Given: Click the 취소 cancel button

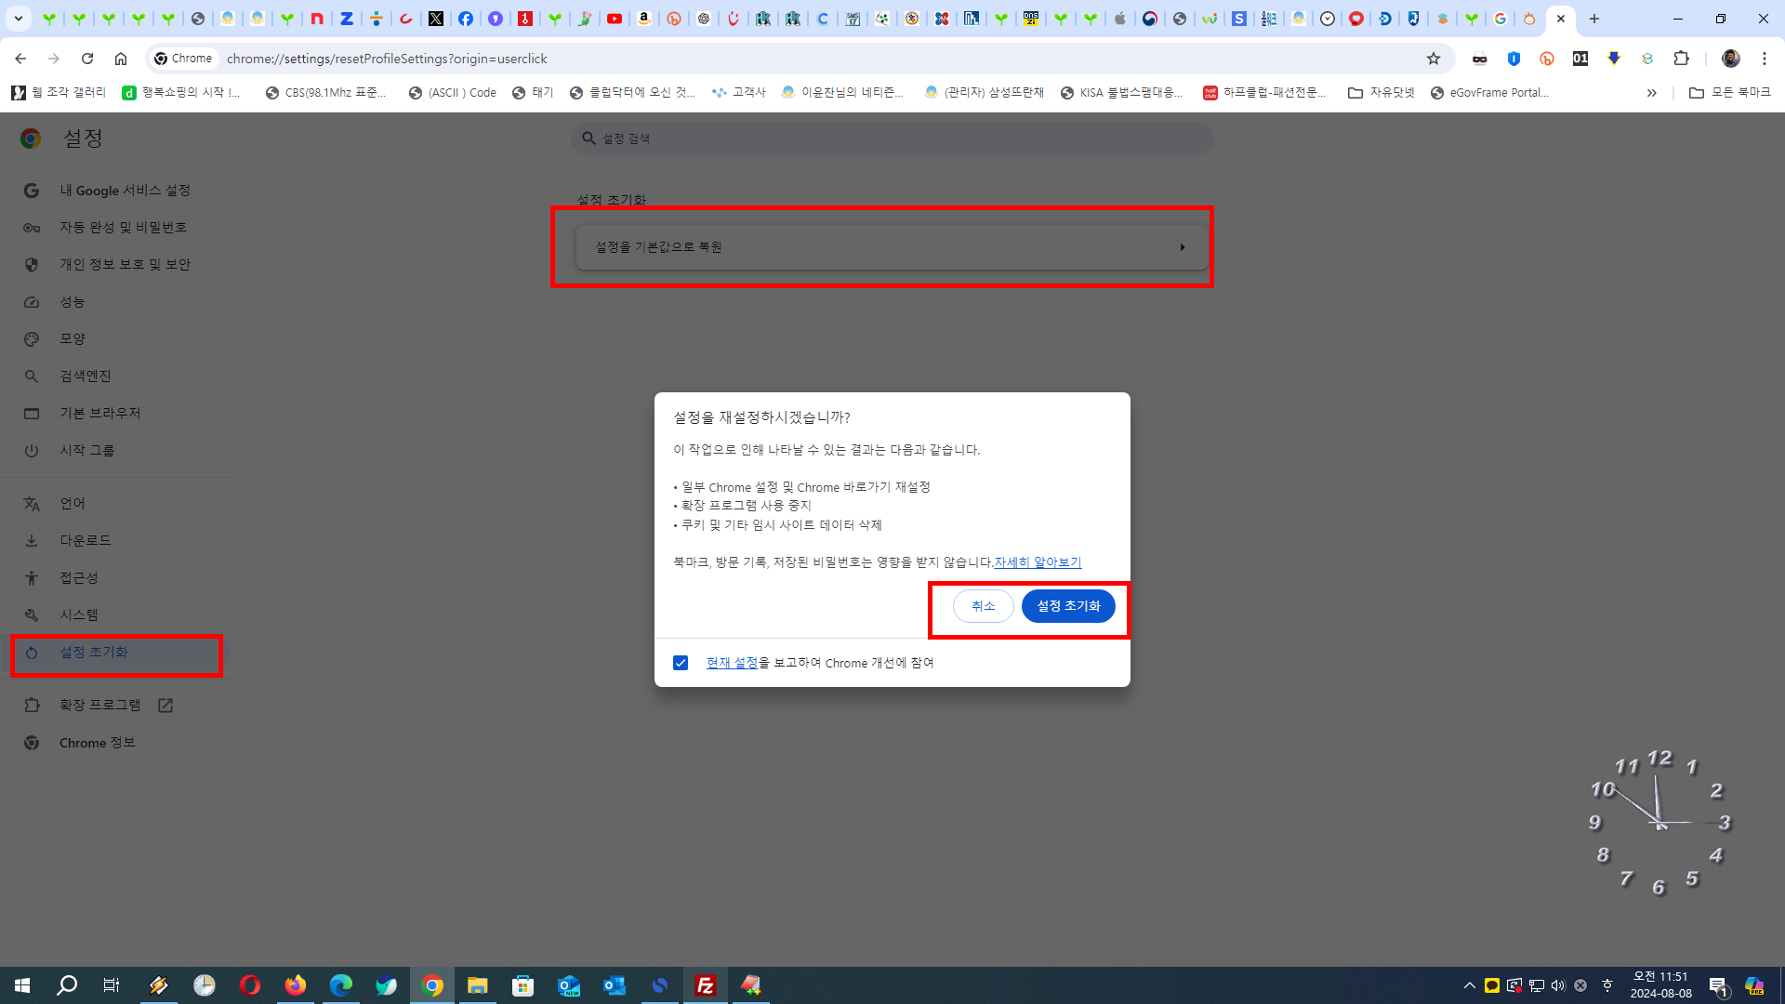Looking at the screenshot, I should 983,606.
